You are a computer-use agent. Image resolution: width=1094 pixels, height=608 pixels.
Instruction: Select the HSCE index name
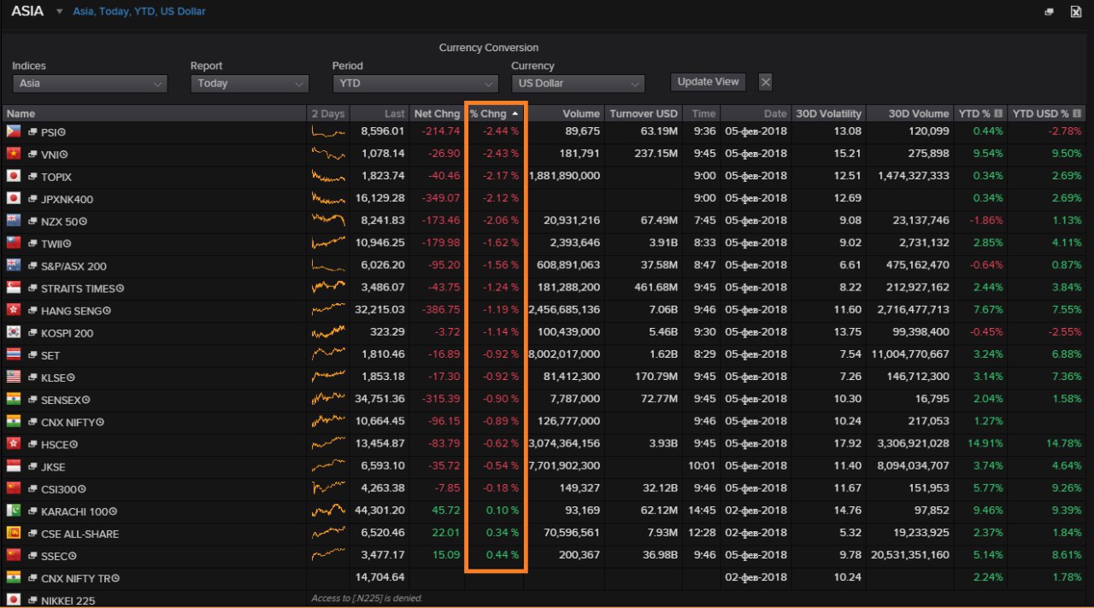[55, 444]
